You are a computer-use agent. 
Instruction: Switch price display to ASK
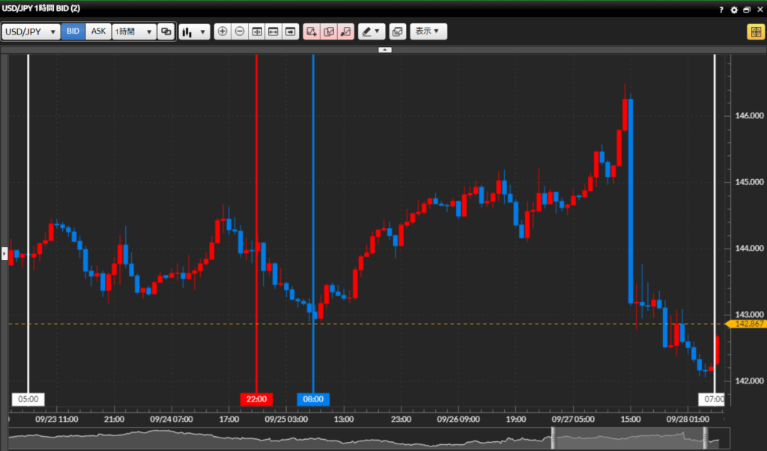[x=98, y=31]
